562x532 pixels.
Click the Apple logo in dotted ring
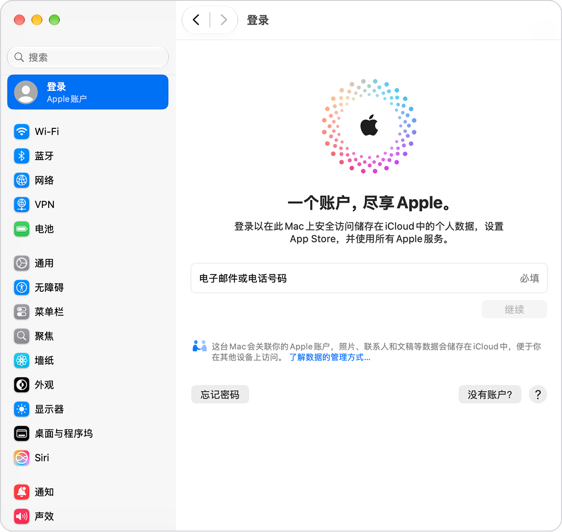point(369,126)
